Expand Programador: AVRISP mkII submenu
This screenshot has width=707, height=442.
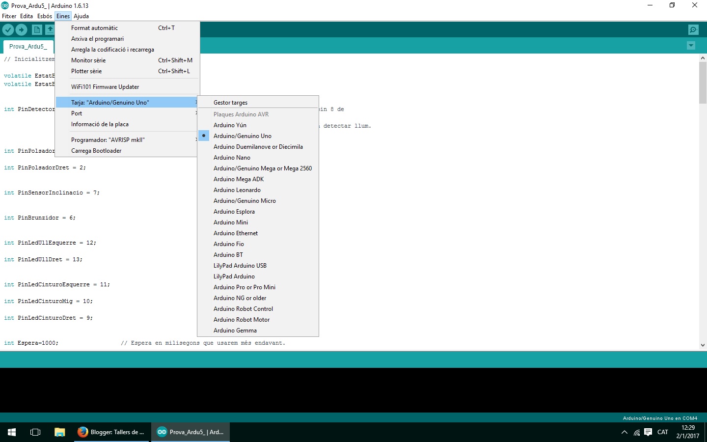click(x=127, y=140)
